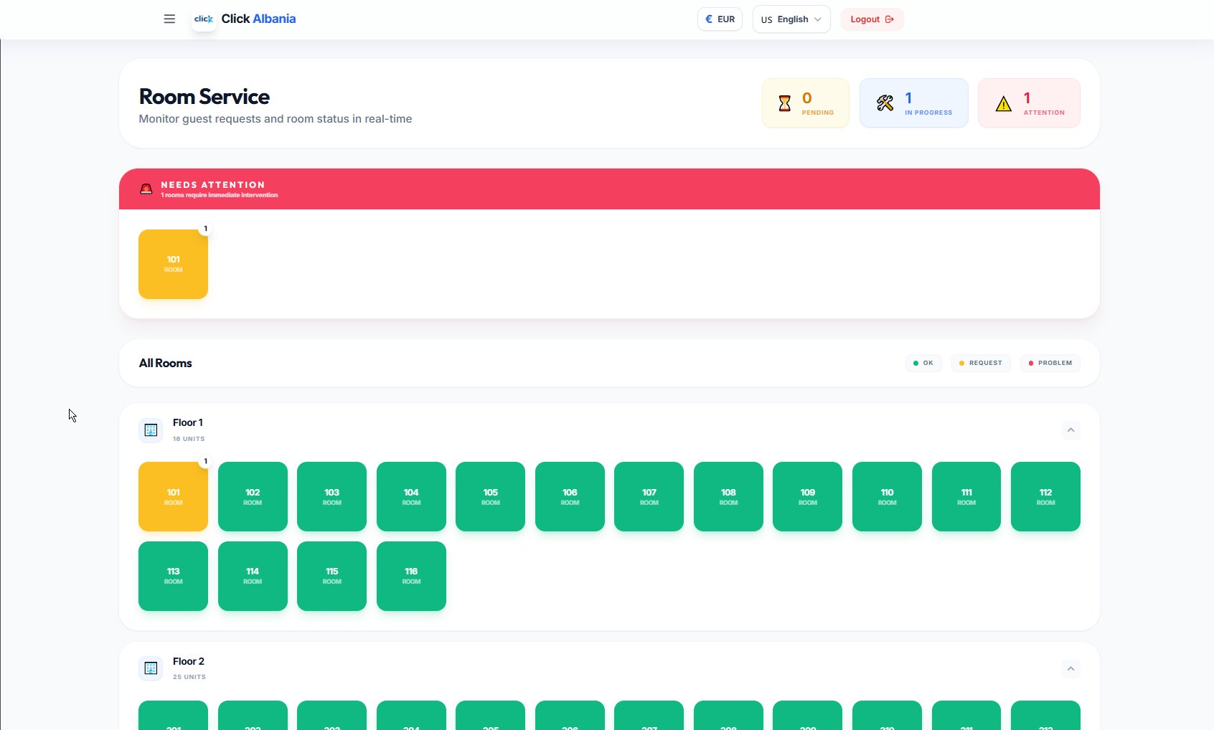Select room 115 tile
The width and height of the screenshot is (1214, 730).
(x=331, y=576)
